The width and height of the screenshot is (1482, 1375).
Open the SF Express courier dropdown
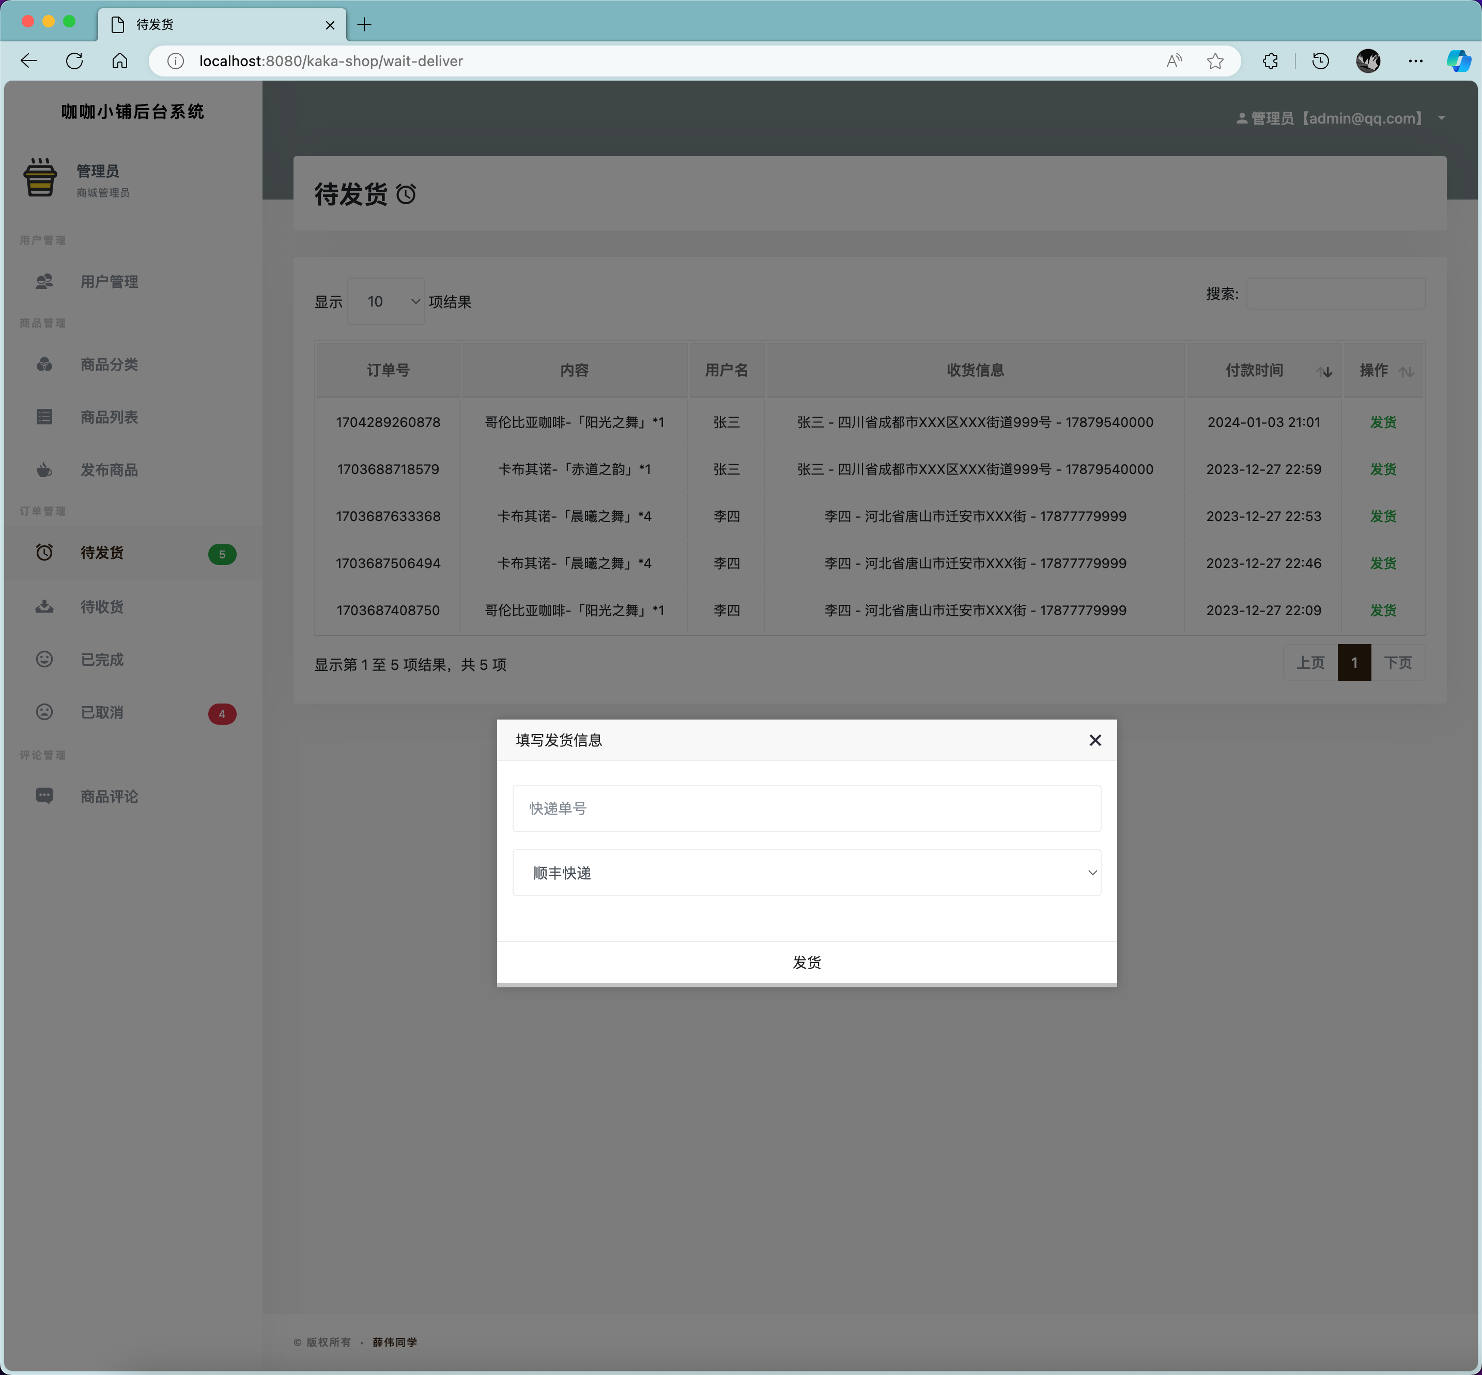(806, 873)
